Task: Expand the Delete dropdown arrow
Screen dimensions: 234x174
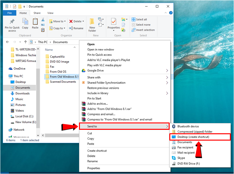Action: pos(83,21)
